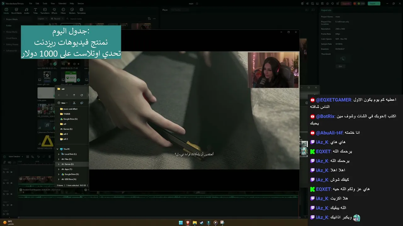Image resolution: width=403 pixels, height=226 pixels.
Task: Open Windows Start menu
Action: tap(181, 223)
